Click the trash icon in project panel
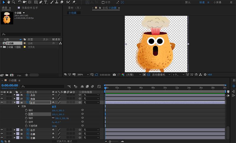 coord(27,75)
